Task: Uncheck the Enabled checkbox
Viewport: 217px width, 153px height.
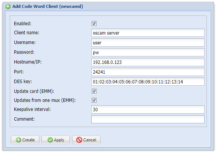Action: [x=94, y=23]
